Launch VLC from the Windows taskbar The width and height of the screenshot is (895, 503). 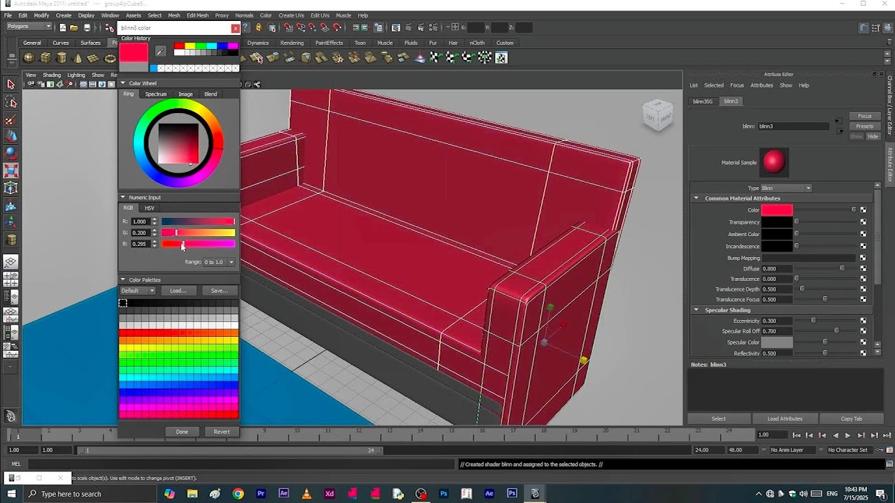point(306,494)
